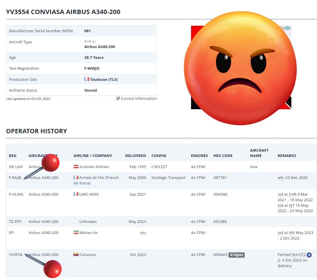Click the wfu abbreviation in the remarks
317x280 pixels.
[281, 178]
